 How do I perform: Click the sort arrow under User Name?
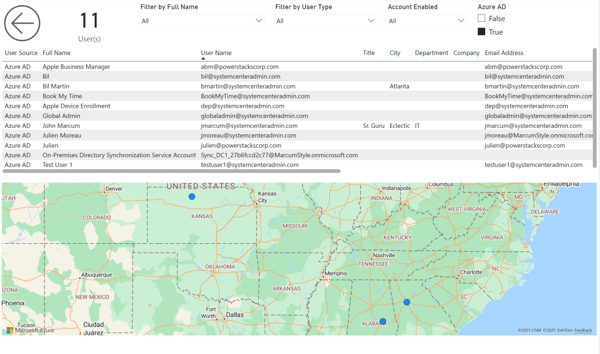pyautogui.click(x=203, y=59)
